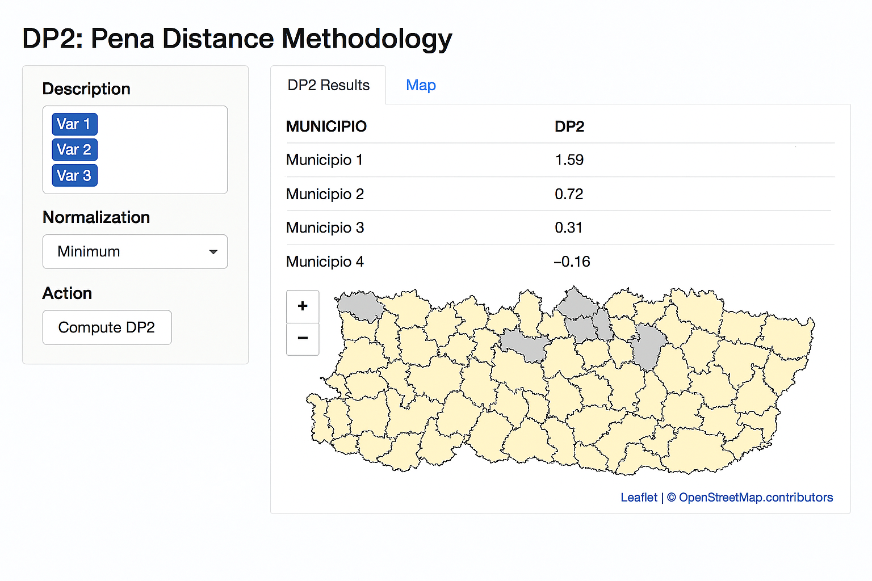
Task: Zoom in on the map
Action: [303, 306]
